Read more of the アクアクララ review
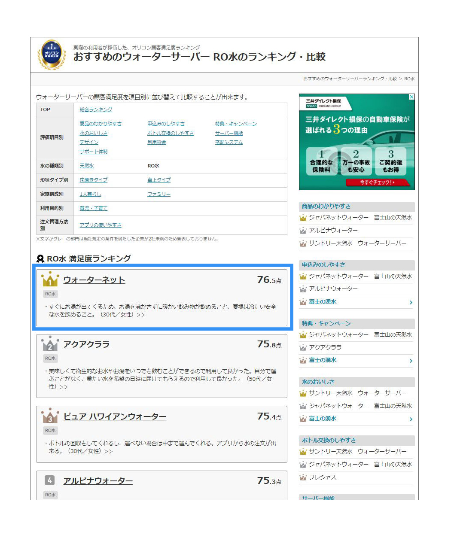 tap(64, 387)
